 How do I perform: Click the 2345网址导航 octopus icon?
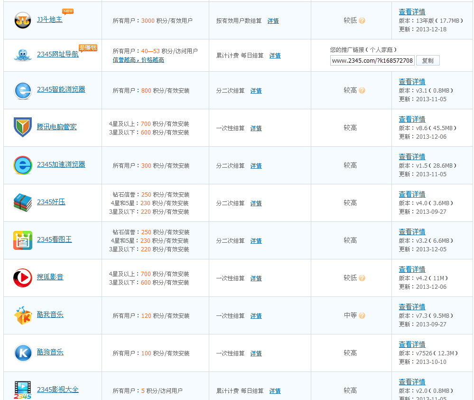23,56
